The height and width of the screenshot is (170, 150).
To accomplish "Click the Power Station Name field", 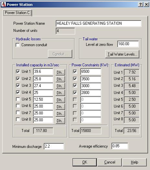I will 98,23.
